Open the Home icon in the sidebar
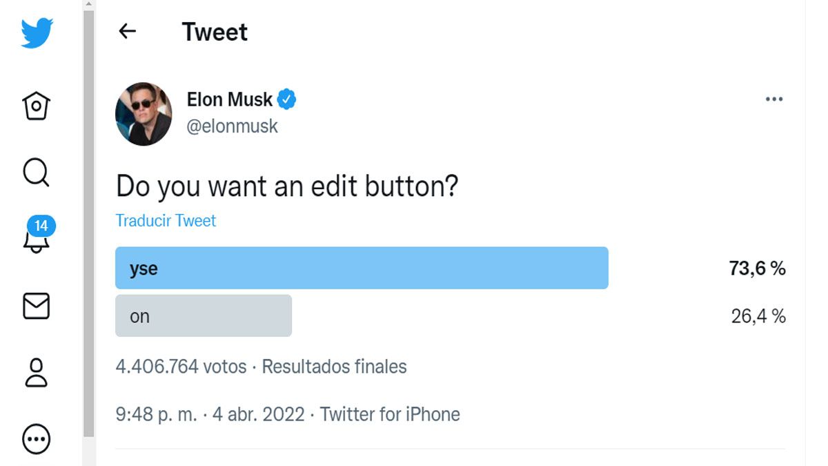 coord(37,106)
